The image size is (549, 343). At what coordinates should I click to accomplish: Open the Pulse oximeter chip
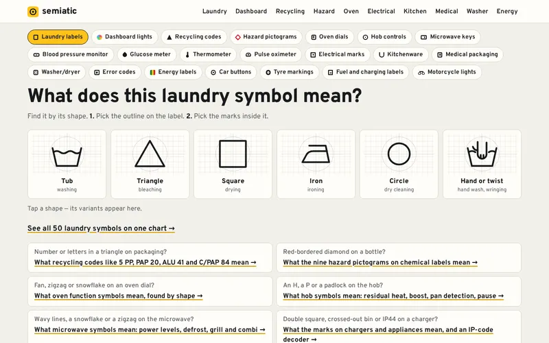tap(270, 54)
